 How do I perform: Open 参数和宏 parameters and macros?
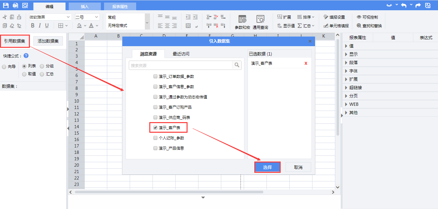pyautogui.click(x=242, y=22)
